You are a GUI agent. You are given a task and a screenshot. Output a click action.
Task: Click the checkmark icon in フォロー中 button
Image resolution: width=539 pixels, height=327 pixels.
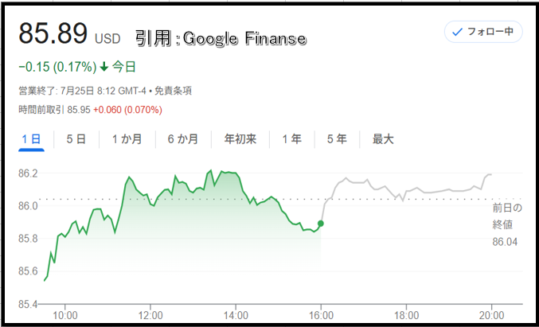click(x=458, y=33)
